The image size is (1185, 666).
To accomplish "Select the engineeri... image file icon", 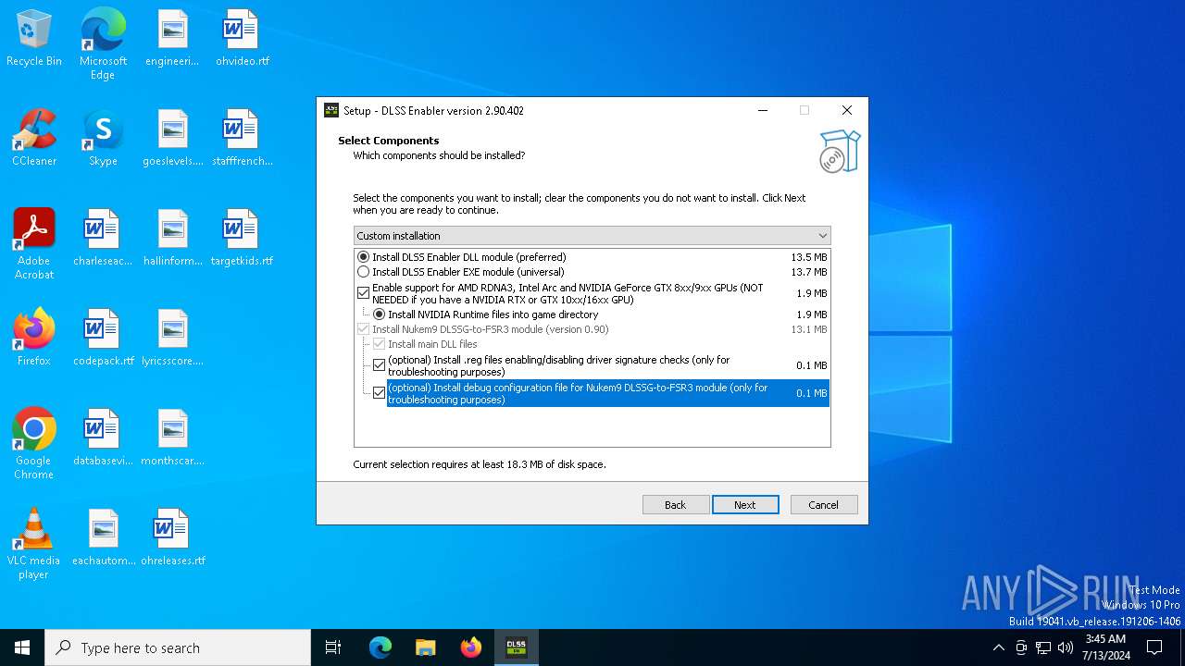I will (x=172, y=39).
